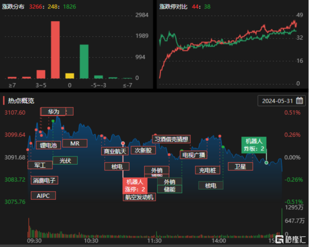The width and height of the screenshot is (309, 247).
Task: Click the 涨跌停对比 chart title
Action: click(173, 6)
